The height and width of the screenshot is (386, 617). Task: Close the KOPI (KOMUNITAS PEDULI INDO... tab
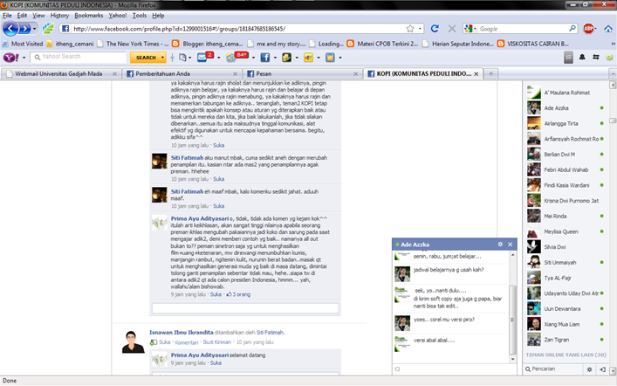click(x=476, y=73)
